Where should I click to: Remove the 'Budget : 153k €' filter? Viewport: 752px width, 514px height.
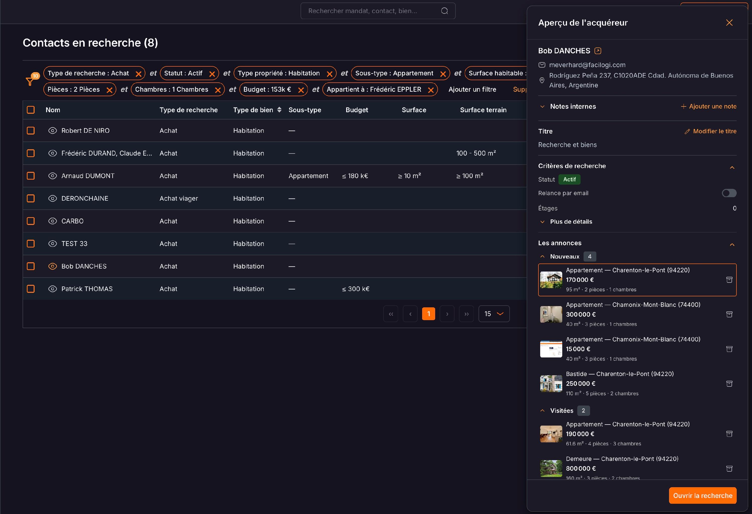(301, 90)
